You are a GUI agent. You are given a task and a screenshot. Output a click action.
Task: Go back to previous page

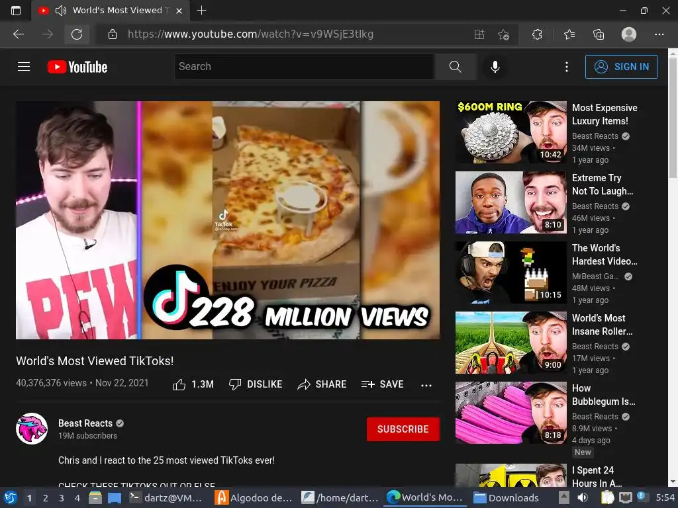[19, 34]
